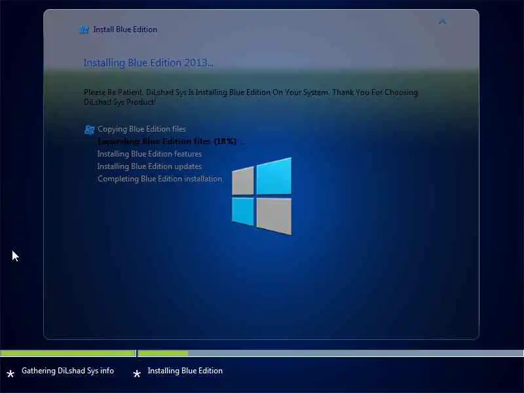Click the 'Please Be Patient' message text
The width and height of the screenshot is (524, 393).
click(x=251, y=97)
